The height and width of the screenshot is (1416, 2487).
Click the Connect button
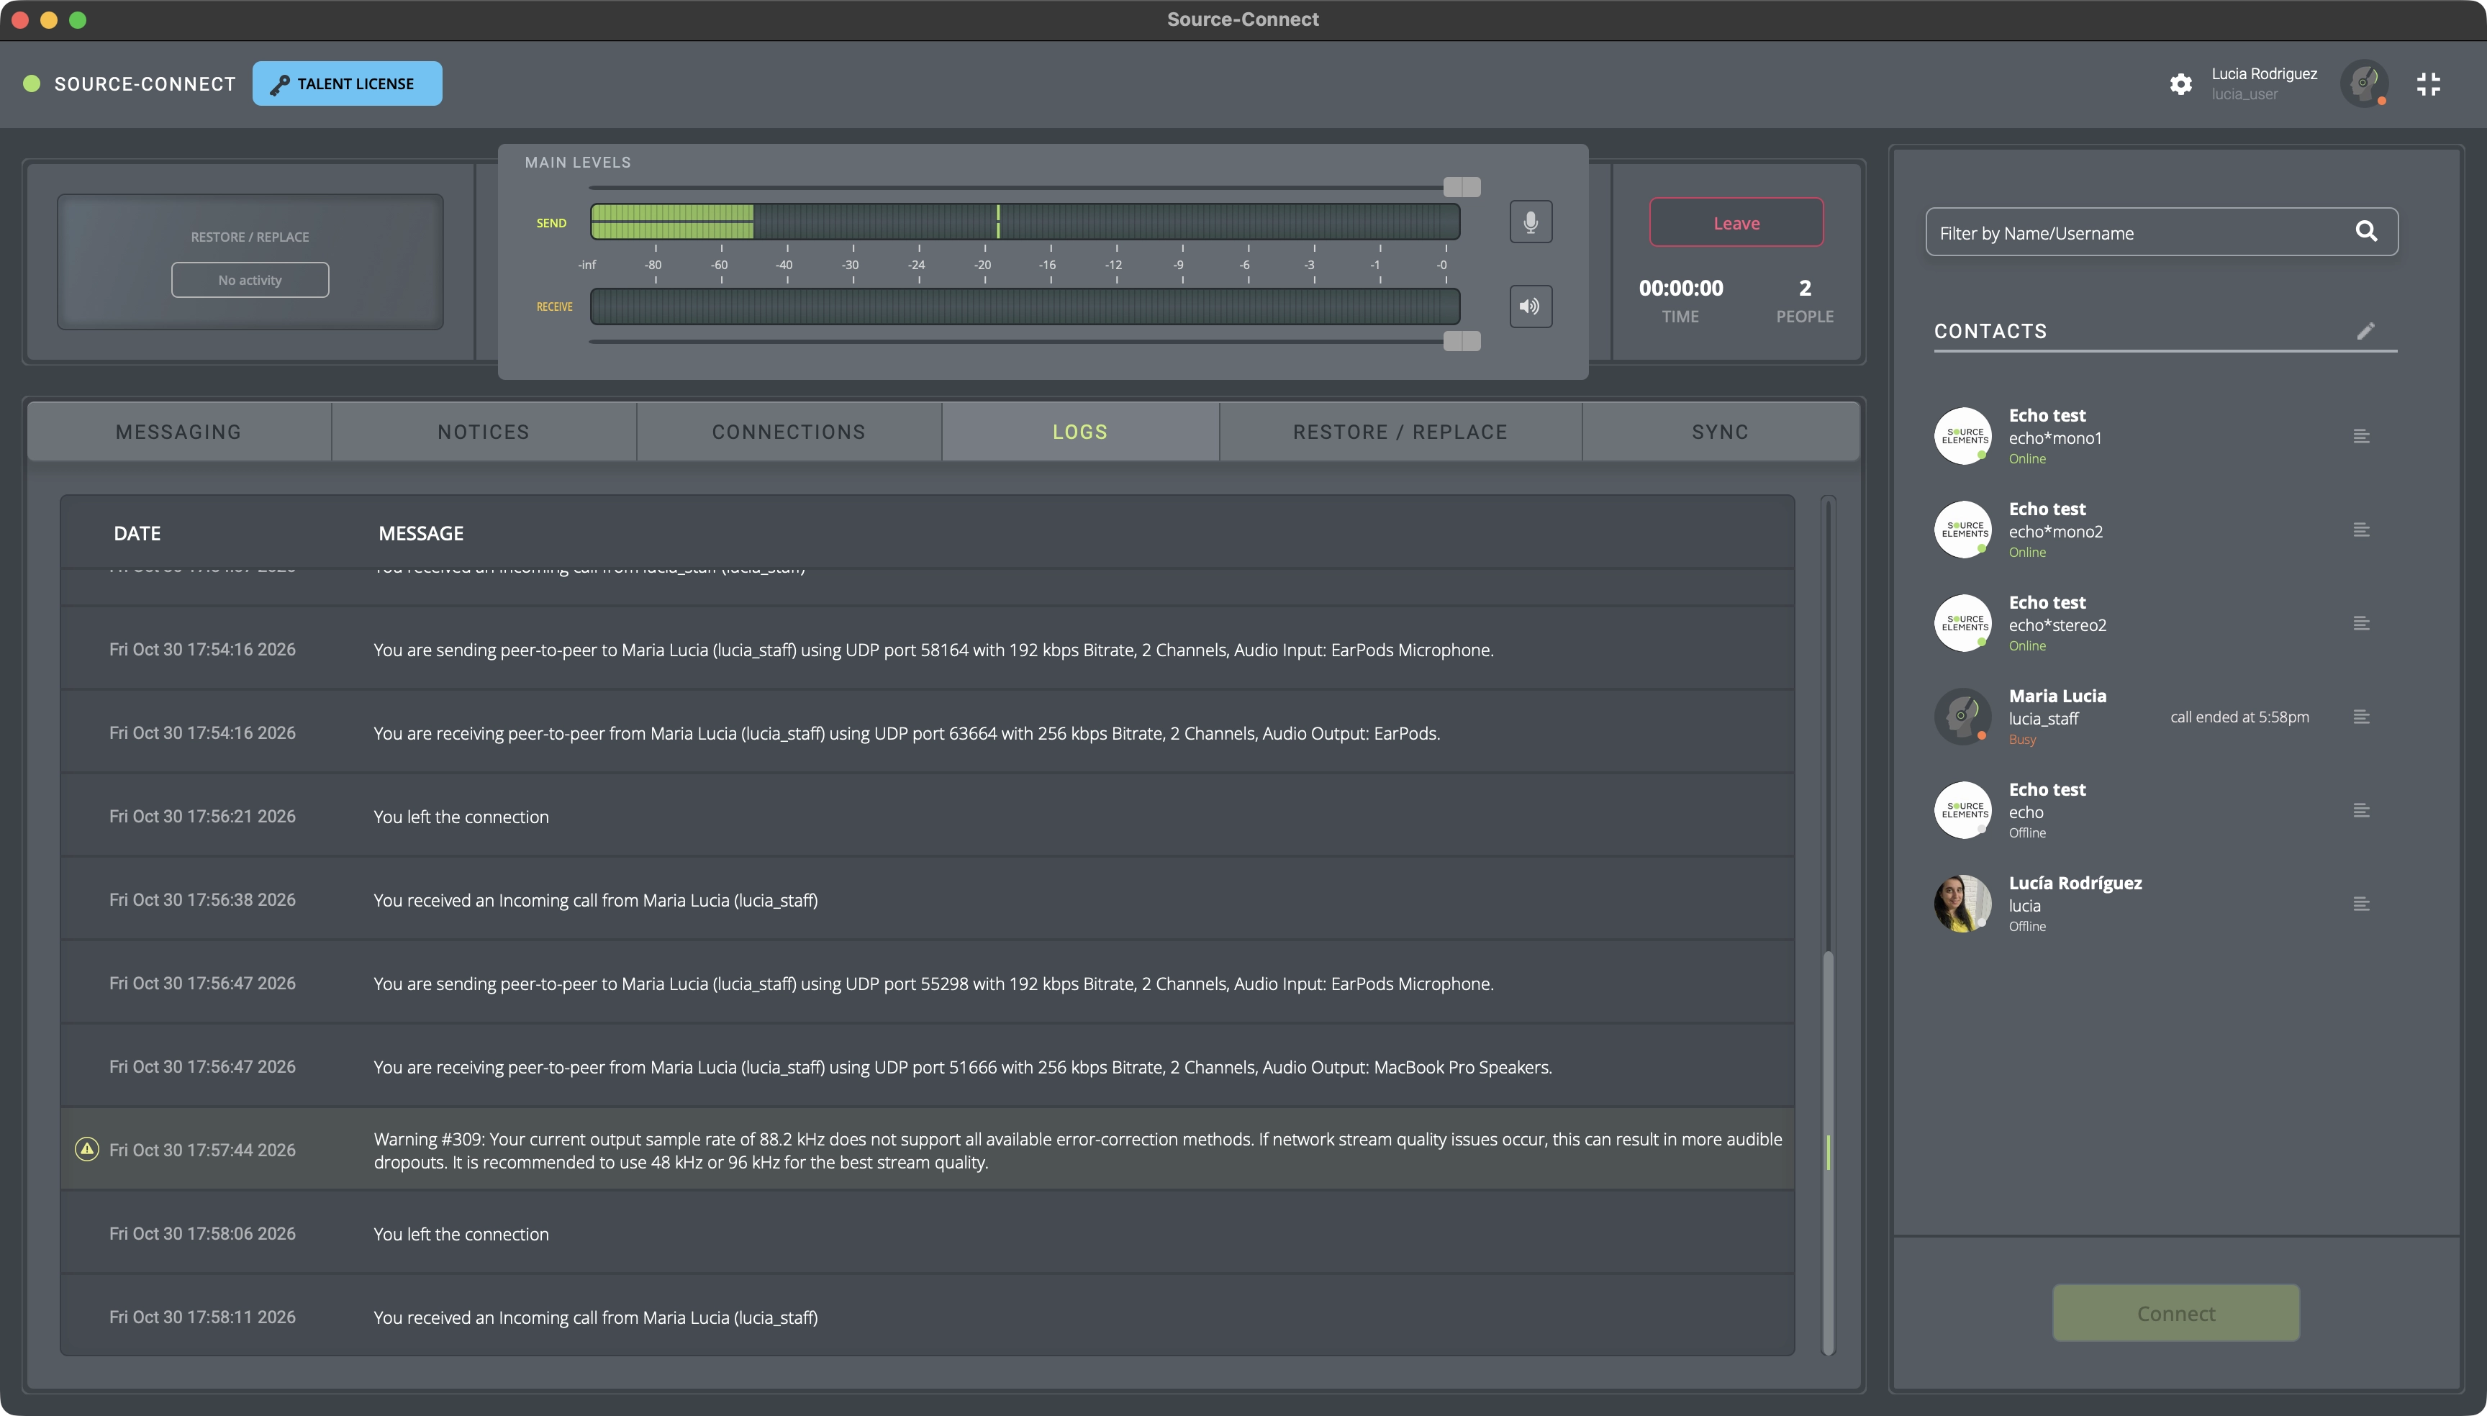click(x=2175, y=1313)
